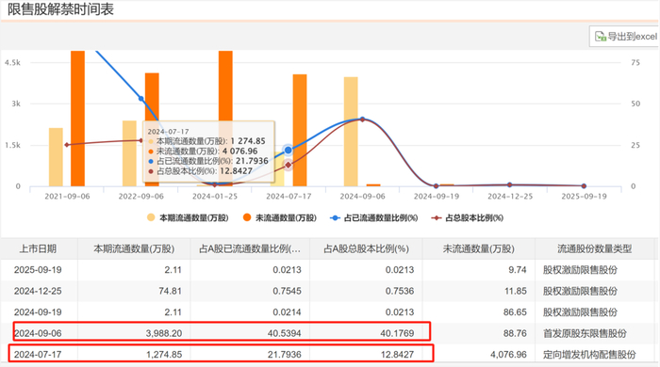Click the 21.7936 table ratio cell
Image resolution: width=660 pixels, height=367 pixels.
pos(285,355)
